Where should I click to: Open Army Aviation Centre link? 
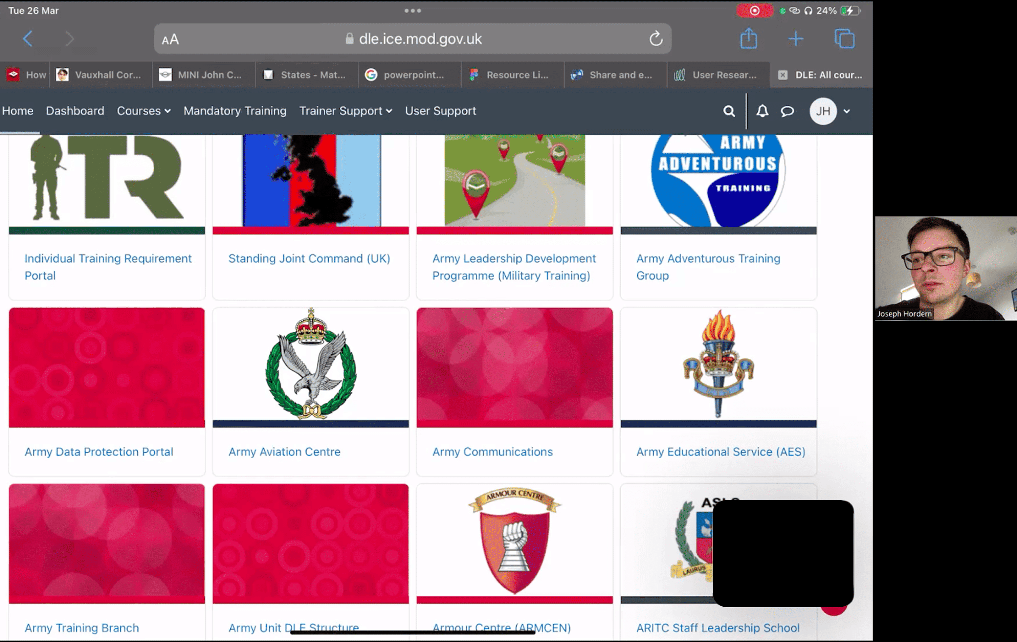(x=284, y=451)
